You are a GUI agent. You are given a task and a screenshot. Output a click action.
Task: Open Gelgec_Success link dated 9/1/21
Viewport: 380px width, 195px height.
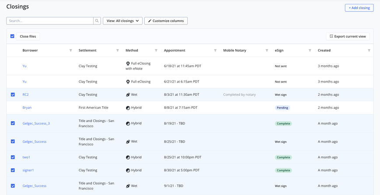[35, 186]
